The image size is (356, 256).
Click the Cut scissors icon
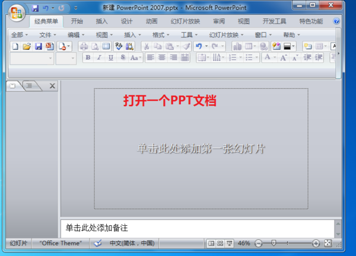click(x=147, y=46)
